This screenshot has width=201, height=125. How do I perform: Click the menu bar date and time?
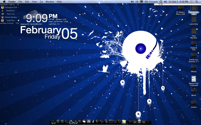pyautogui.click(x=178, y=2)
